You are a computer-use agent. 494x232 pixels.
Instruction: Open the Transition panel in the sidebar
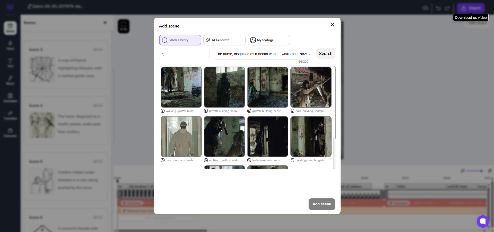10,115
